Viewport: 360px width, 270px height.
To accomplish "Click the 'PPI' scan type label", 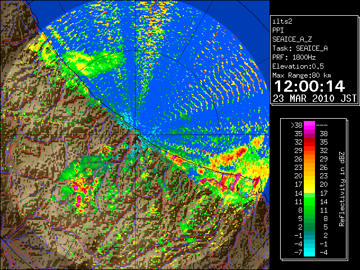I will tap(278, 30).
